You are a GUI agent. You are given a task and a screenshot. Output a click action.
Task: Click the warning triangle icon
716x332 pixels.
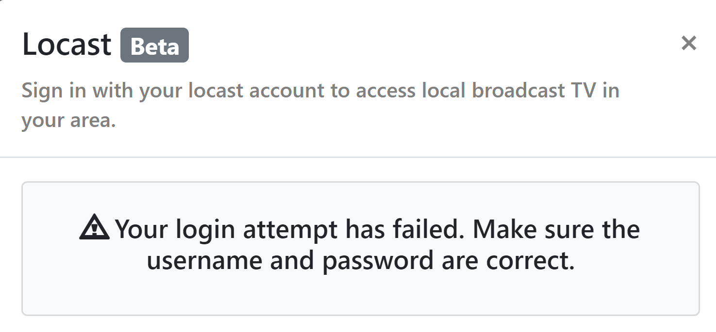[95, 229]
